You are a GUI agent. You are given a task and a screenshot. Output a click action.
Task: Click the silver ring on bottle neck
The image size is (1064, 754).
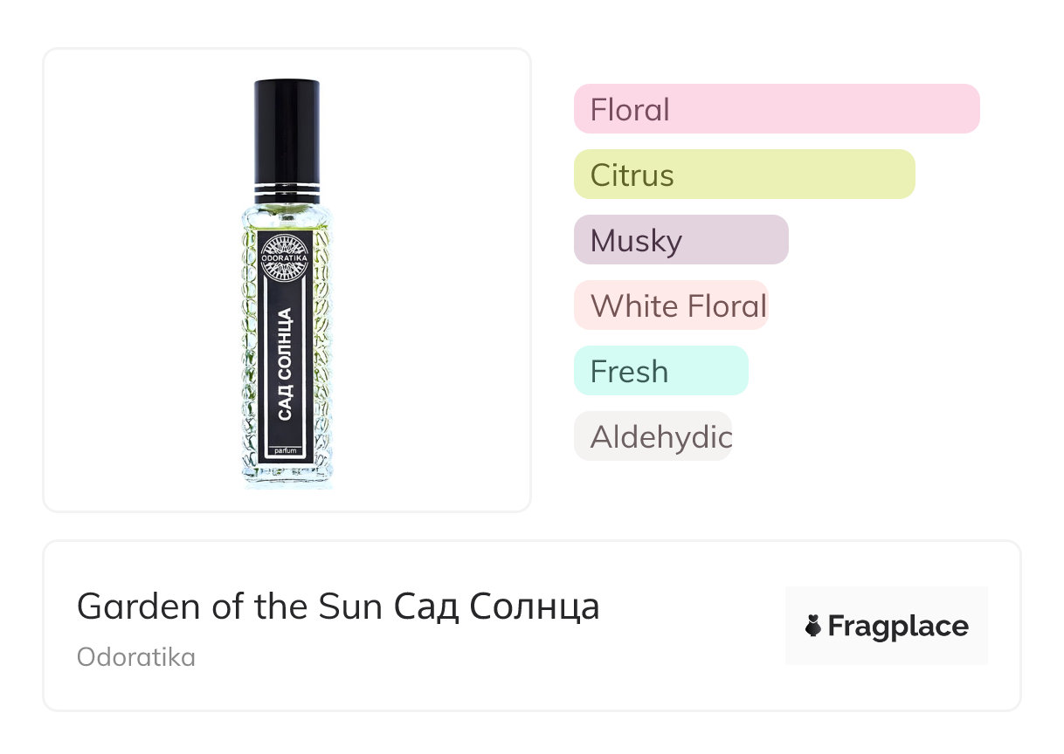point(287,191)
